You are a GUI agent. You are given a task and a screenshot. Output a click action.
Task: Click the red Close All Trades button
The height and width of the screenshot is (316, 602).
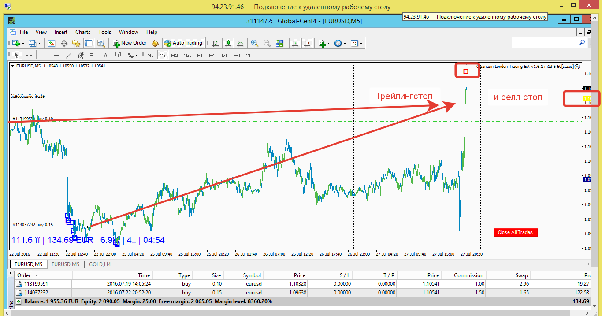click(x=515, y=232)
